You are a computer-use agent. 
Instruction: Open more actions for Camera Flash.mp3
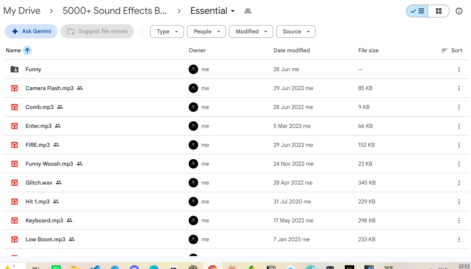click(459, 88)
